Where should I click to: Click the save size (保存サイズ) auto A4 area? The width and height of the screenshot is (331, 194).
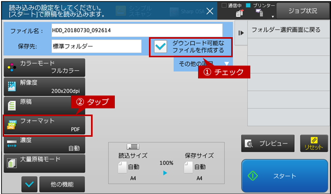pyautogui.click(x=199, y=167)
